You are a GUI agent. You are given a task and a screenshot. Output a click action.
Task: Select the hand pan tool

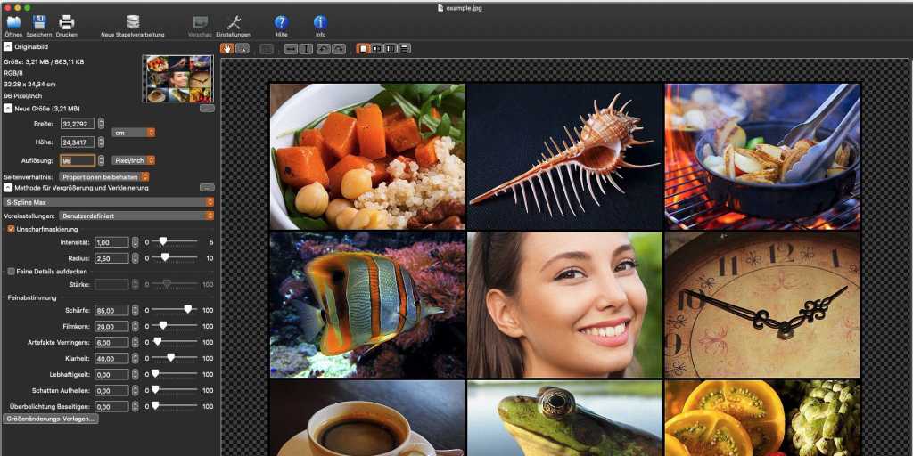[x=227, y=49]
